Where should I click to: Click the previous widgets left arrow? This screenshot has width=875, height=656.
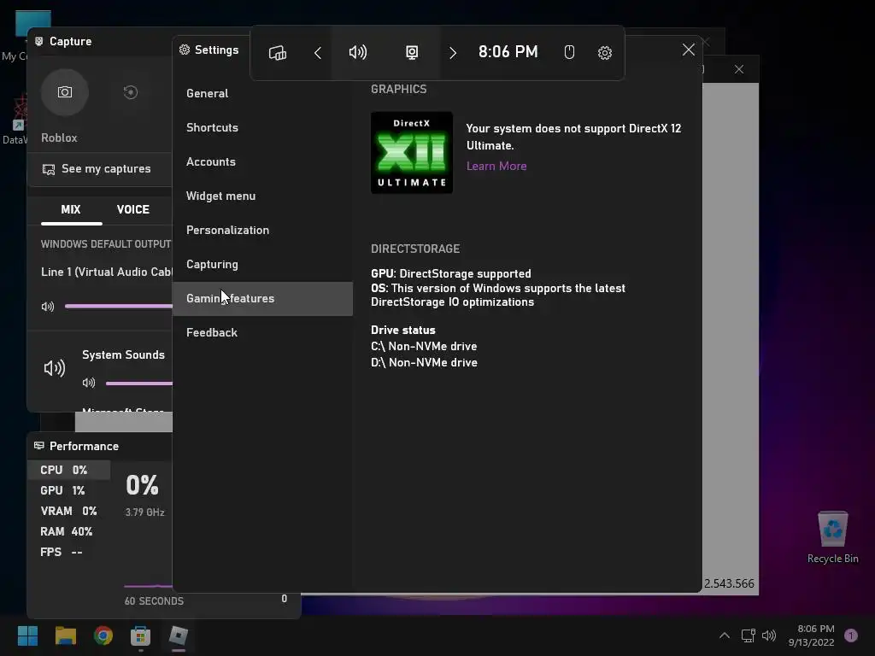click(318, 53)
